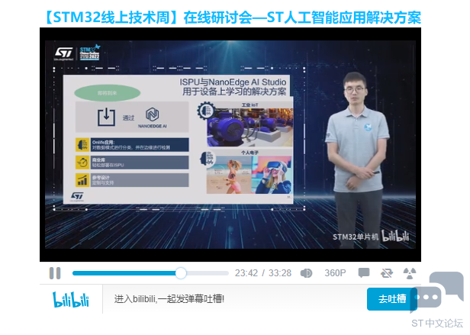Click the ST logo in video corner
Screen dimensions: 470x335
tap(63, 53)
